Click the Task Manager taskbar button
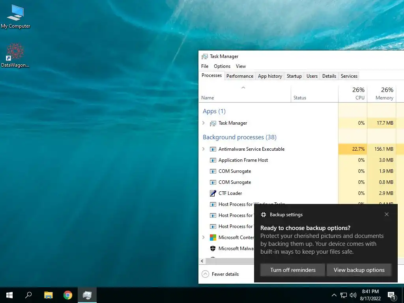This screenshot has width=404, height=303. 87,295
